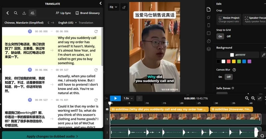The height and width of the screenshot is (139, 266).
Task: Collapse the Translate panel with top chevron
Action: pos(101,3)
